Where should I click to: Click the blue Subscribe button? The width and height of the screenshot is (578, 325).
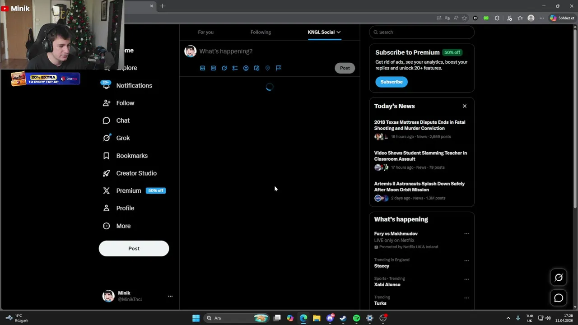(392, 82)
